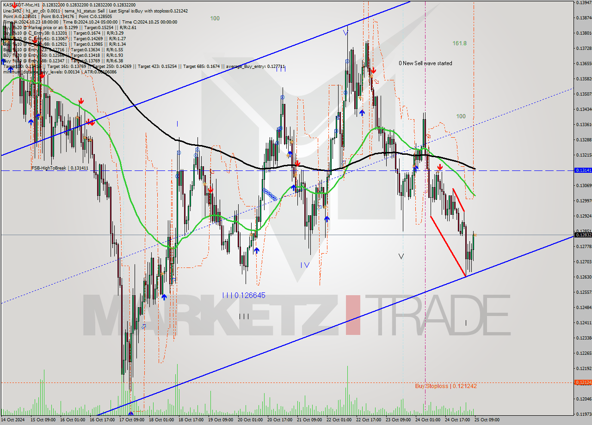The height and width of the screenshot is (425, 592).
Task: Click the '24 Oct 17:00' time label
Action: pos(457,420)
